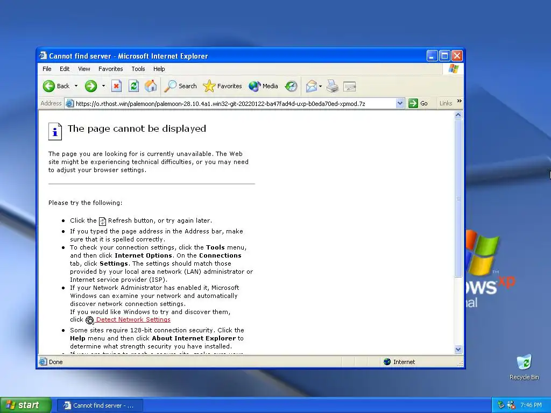
Task: Click the second system tray icon
Action: click(511, 405)
